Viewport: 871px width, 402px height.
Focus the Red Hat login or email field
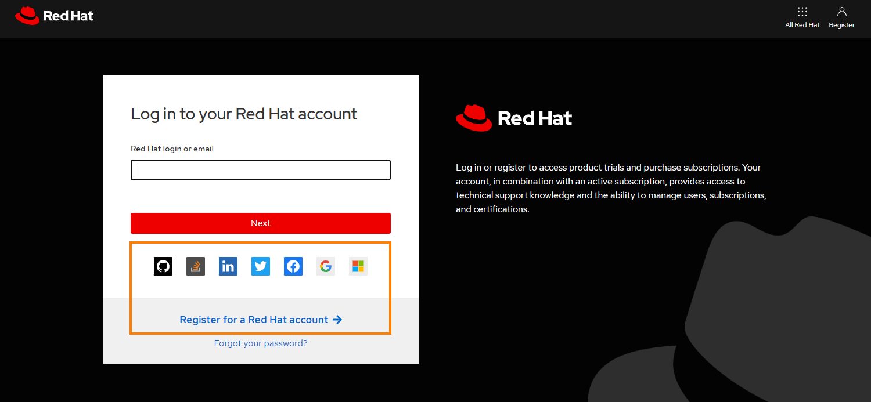click(x=261, y=170)
